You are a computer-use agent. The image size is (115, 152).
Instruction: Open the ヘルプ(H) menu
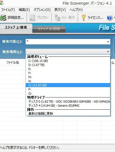[x=76, y=10]
